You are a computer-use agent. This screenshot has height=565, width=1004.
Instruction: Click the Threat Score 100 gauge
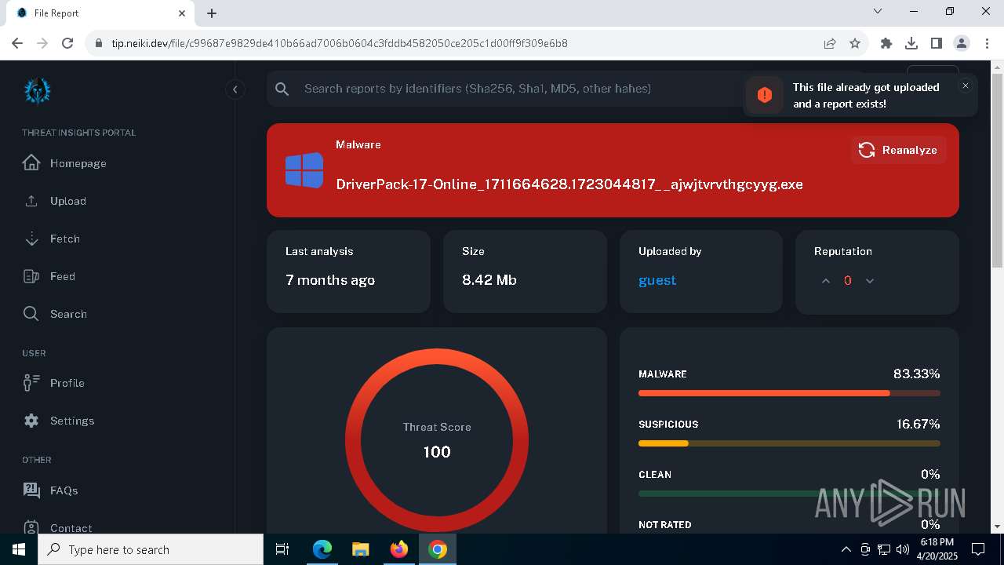tap(437, 440)
